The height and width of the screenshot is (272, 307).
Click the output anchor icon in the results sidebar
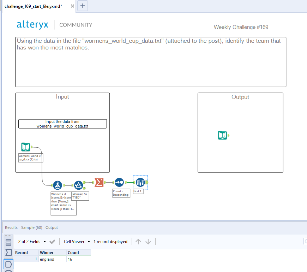pos(8,264)
